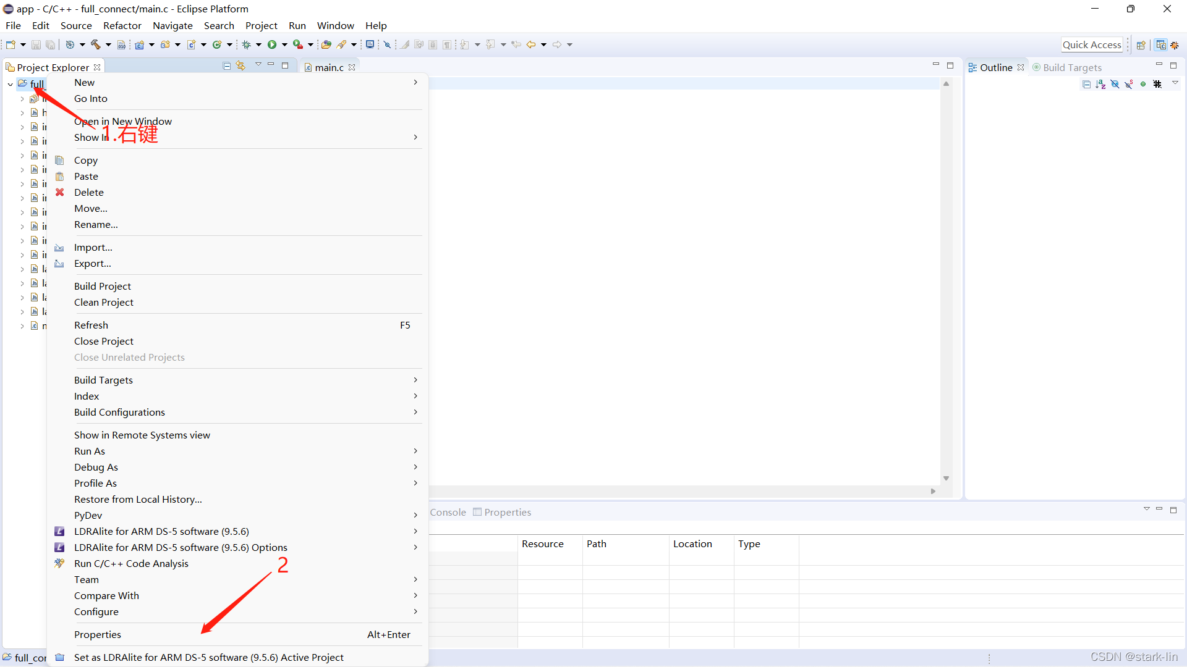Select the Import option in context menu
1187x667 pixels.
point(92,247)
